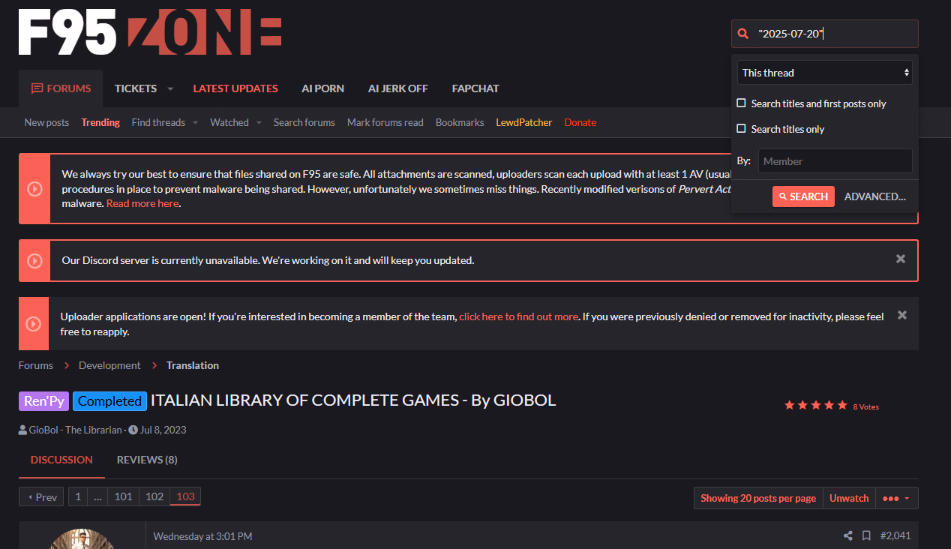This screenshot has width=951, height=549.
Task: Bookmark post #2,041 using bookmark icon
Action: [x=866, y=535]
